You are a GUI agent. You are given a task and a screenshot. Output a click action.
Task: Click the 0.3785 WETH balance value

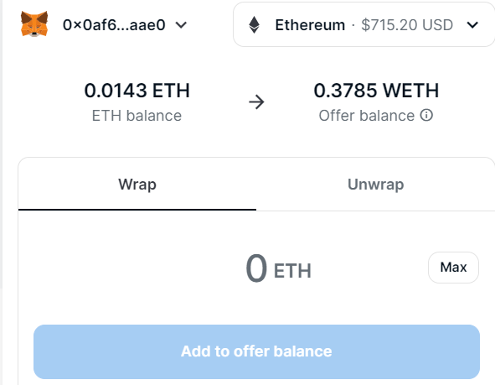376,91
